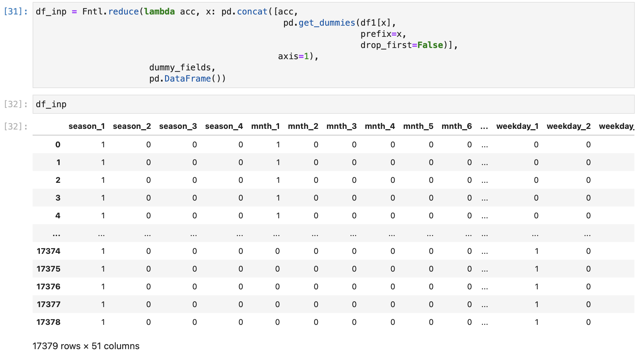Click the row index 0 label

(x=58, y=145)
